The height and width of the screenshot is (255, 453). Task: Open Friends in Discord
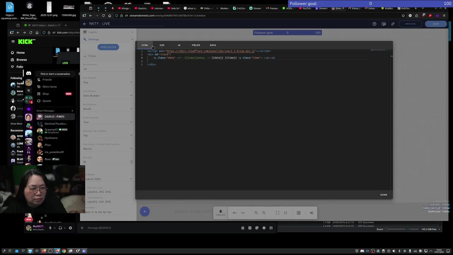coord(47,80)
